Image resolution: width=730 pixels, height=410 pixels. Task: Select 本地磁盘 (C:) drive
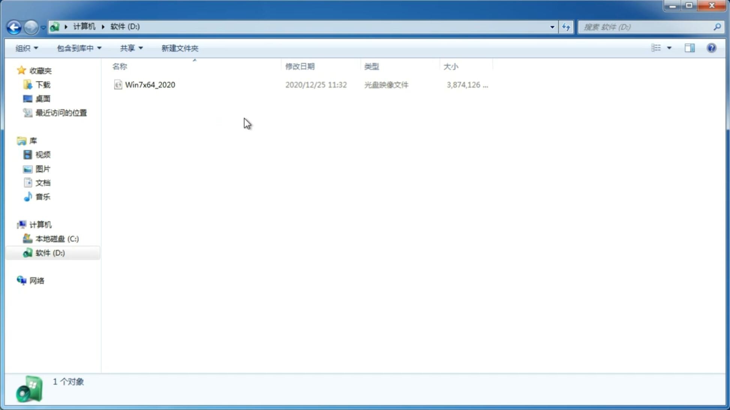[x=57, y=239]
